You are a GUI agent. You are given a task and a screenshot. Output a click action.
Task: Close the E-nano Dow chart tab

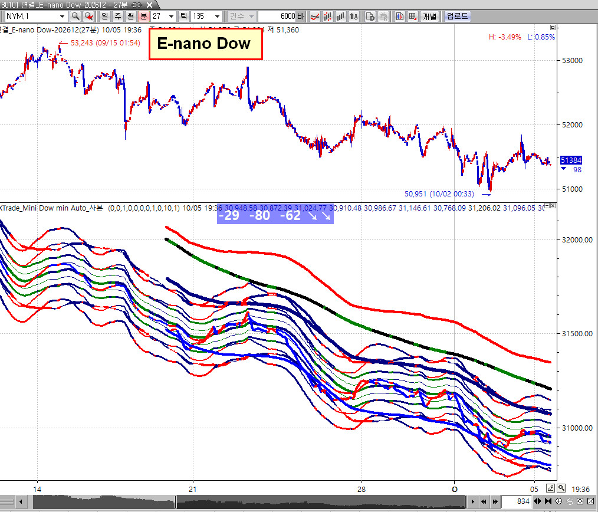150,5
